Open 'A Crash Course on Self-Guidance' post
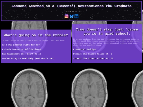The height and width of the screenshot is (107, 143). point(21,49)
